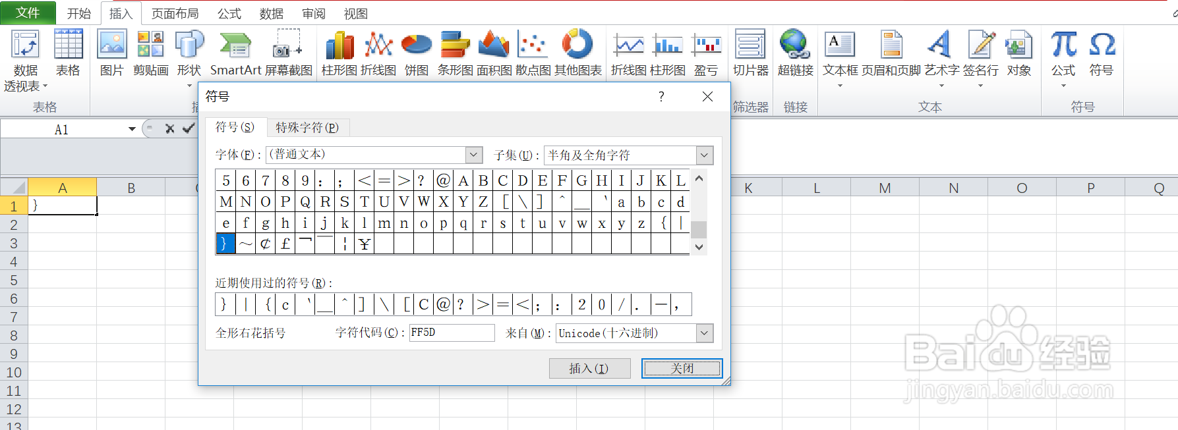Select the @ symbol in the grid
The image size is (1178, 430).
click(x=443, y=180)
